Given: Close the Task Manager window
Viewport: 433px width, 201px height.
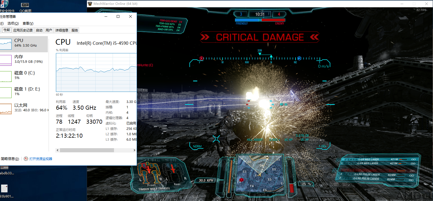Looking at the screenshot, I should [130, 16].
